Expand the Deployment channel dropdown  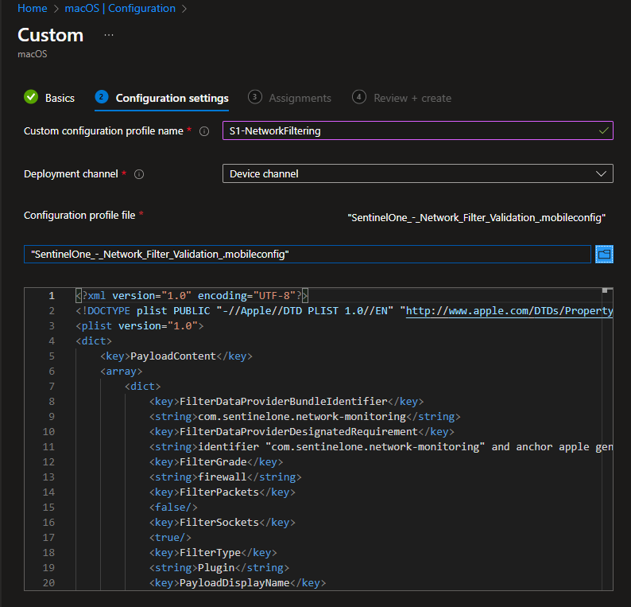tap(417, 173)
